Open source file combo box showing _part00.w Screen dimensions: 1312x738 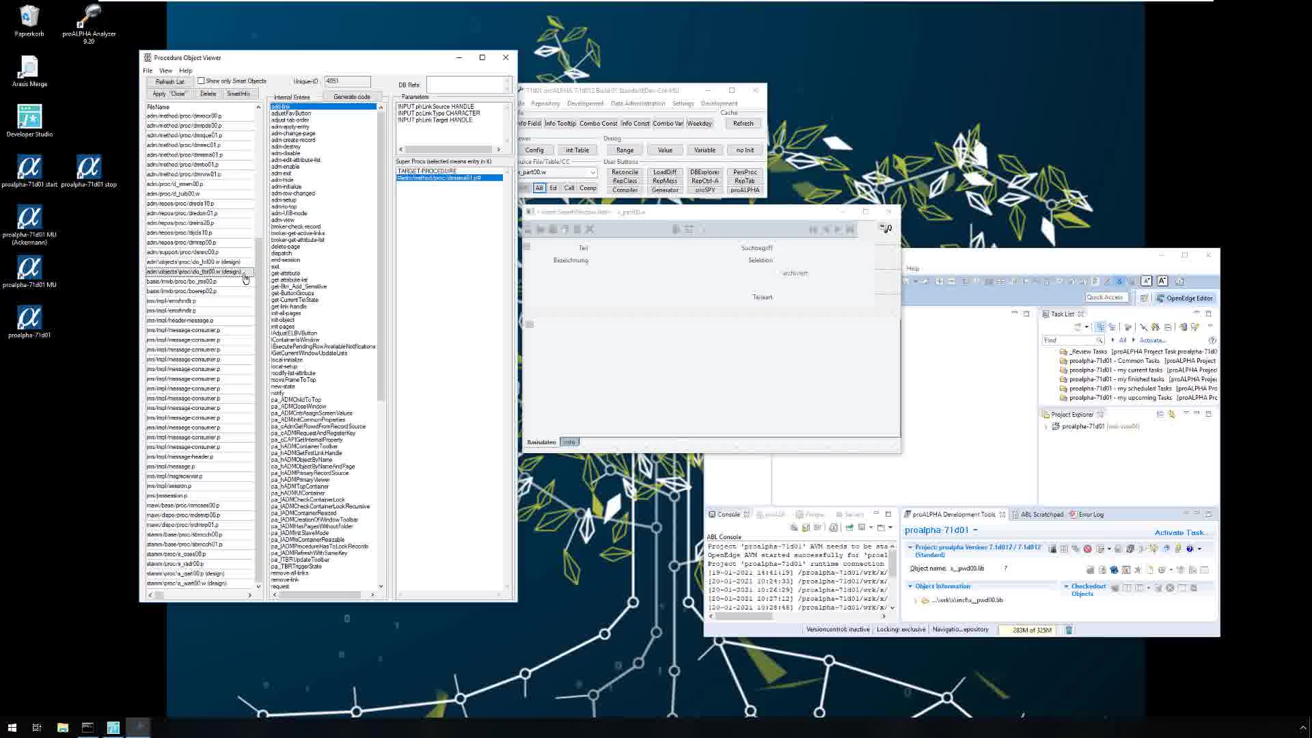[558, 172]
